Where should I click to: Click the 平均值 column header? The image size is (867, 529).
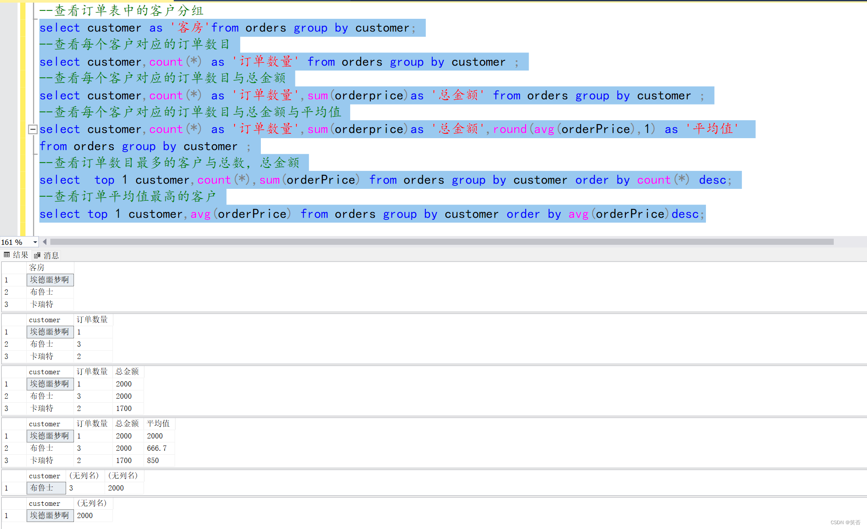[x=158, y=424]
